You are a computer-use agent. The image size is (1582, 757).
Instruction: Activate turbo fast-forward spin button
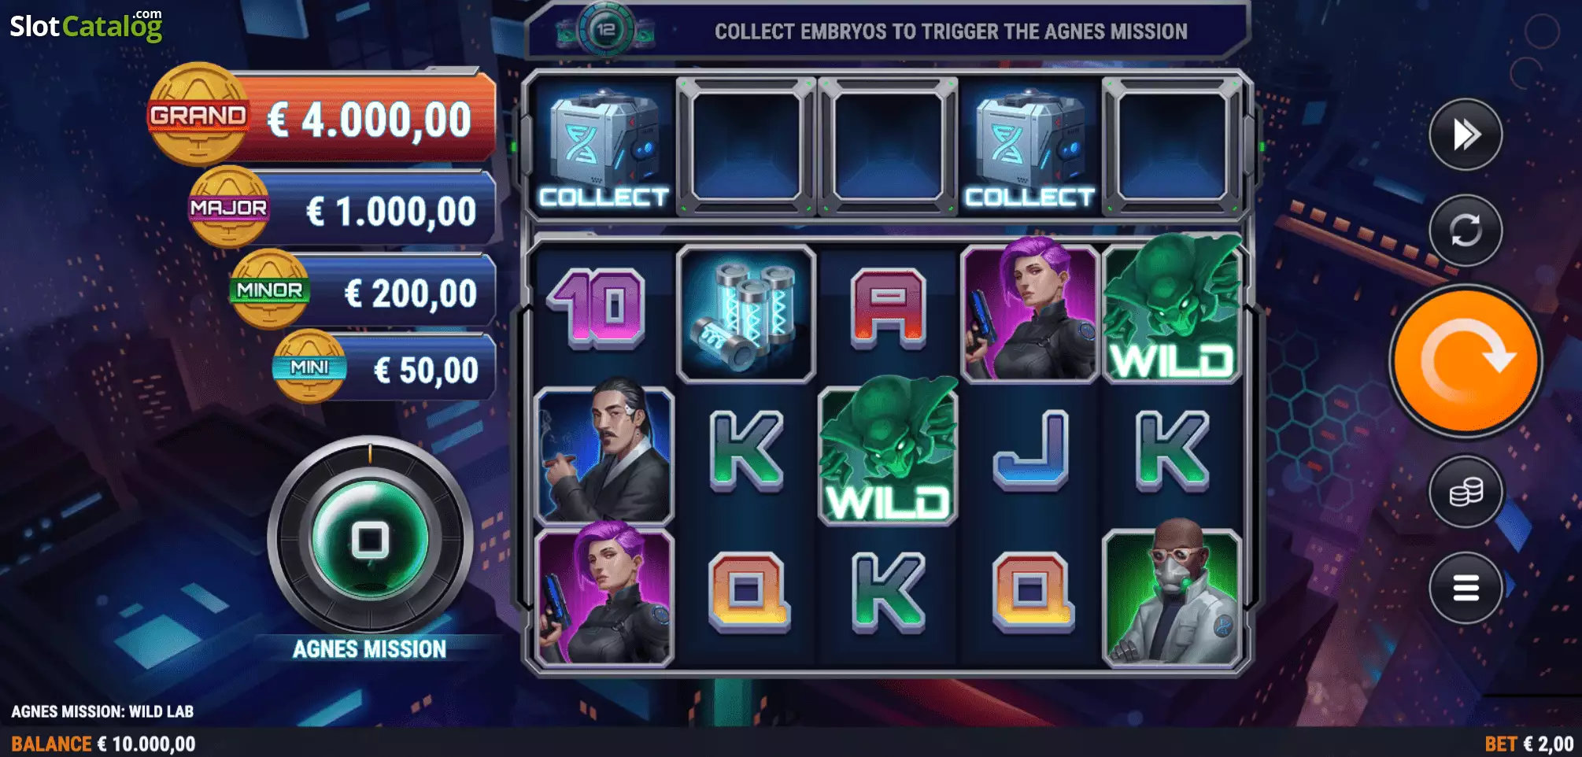tap(1466, 134)
